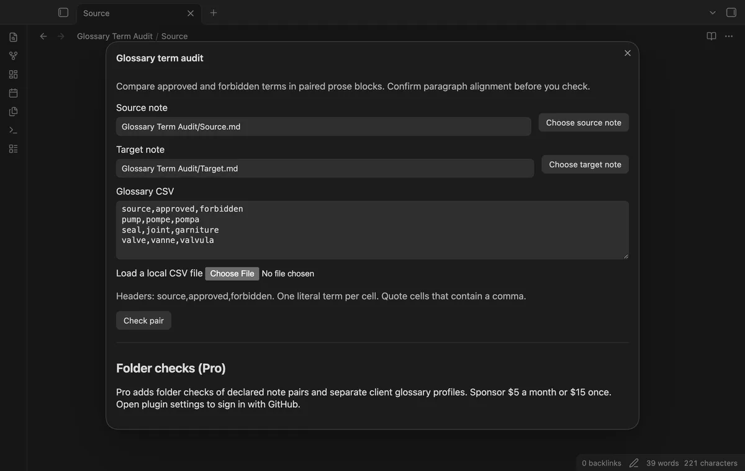This screenshot has width=745, height=471.
Task: Expand the tab list dropdown chevron
Action: point(713,12)
